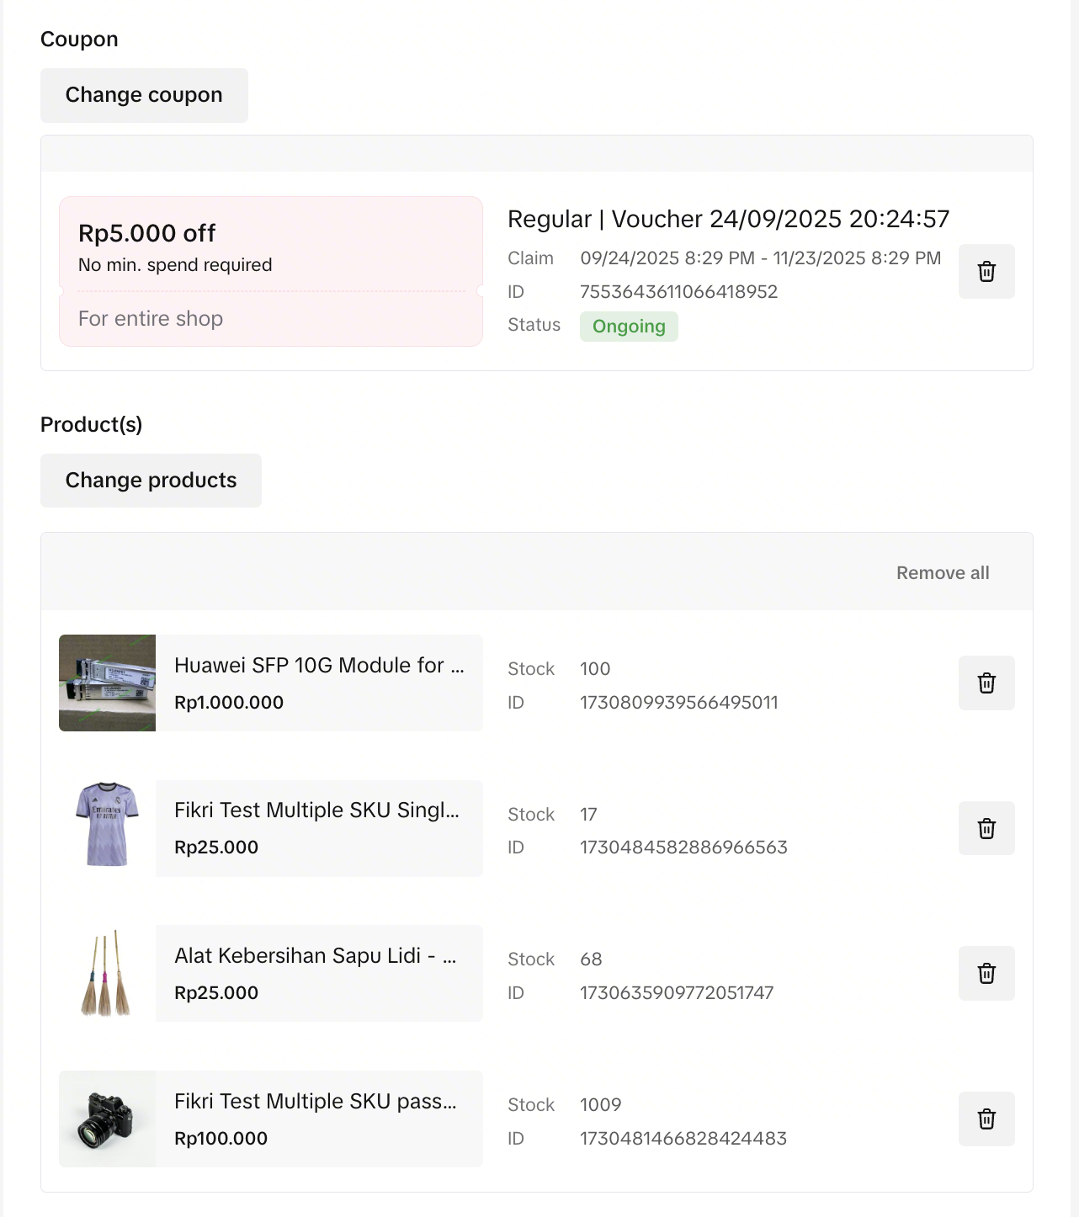The height and width of the screenshot is (1217, 1079).
Task: Open Huawei SFP 10G Module product title
Action: pos(318,665)
